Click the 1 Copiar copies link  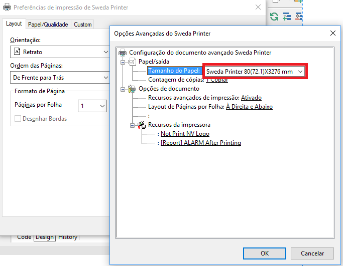coord(217,80)
